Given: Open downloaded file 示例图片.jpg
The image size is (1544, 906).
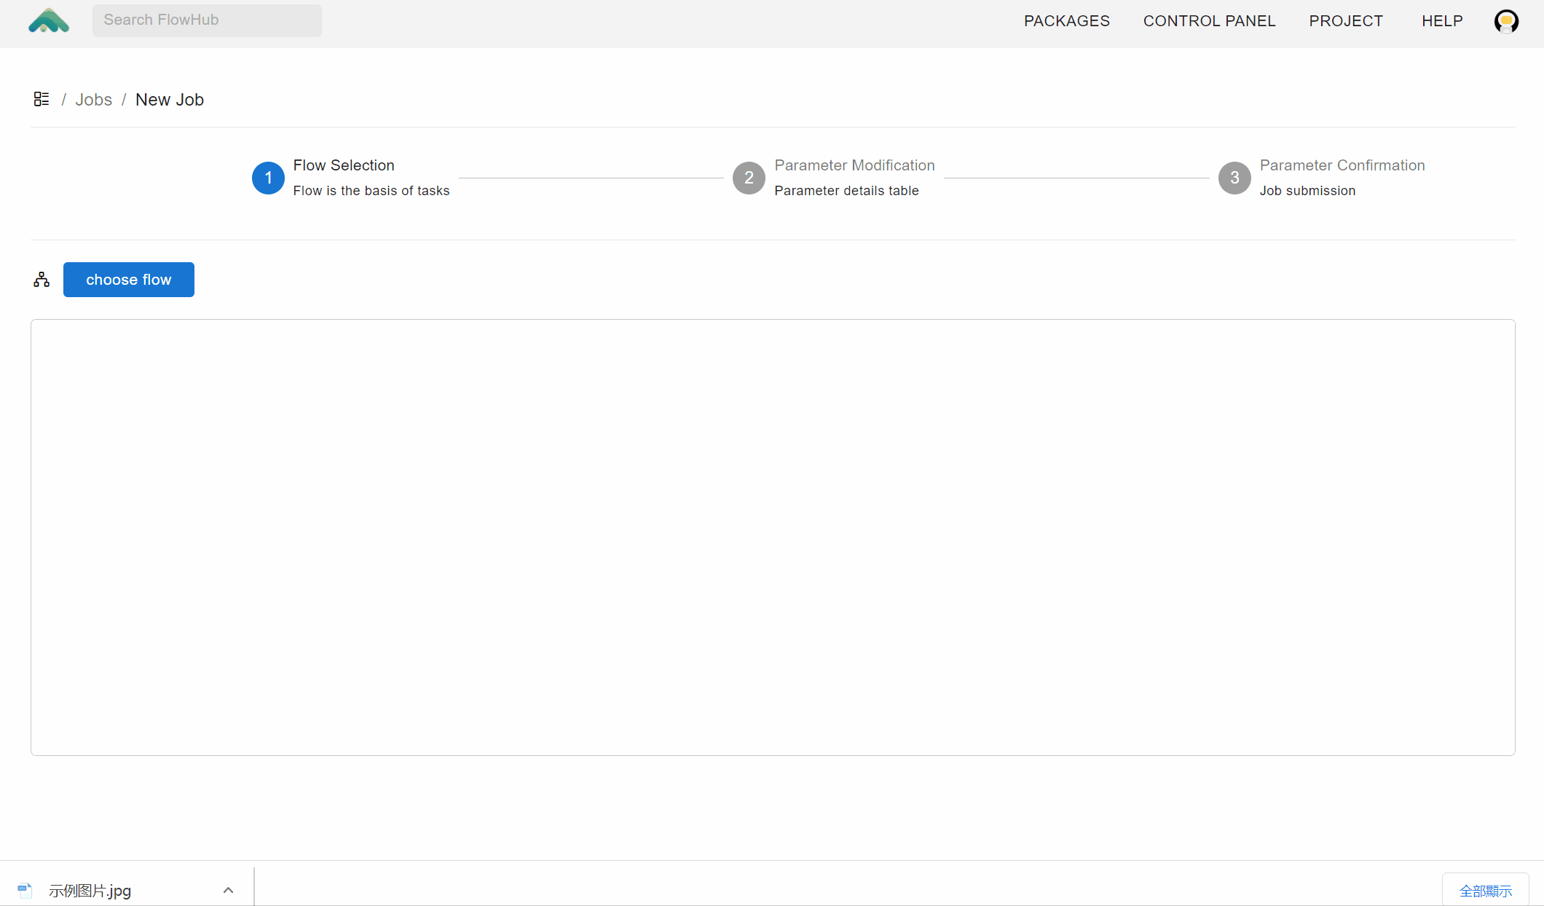Looking at the screenshot, I should pyautogui.click(x=90, y=891).
